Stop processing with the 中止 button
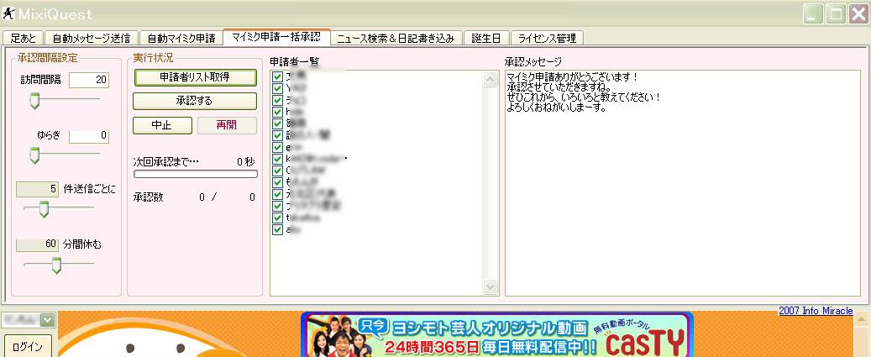 (x=162, y=125)
